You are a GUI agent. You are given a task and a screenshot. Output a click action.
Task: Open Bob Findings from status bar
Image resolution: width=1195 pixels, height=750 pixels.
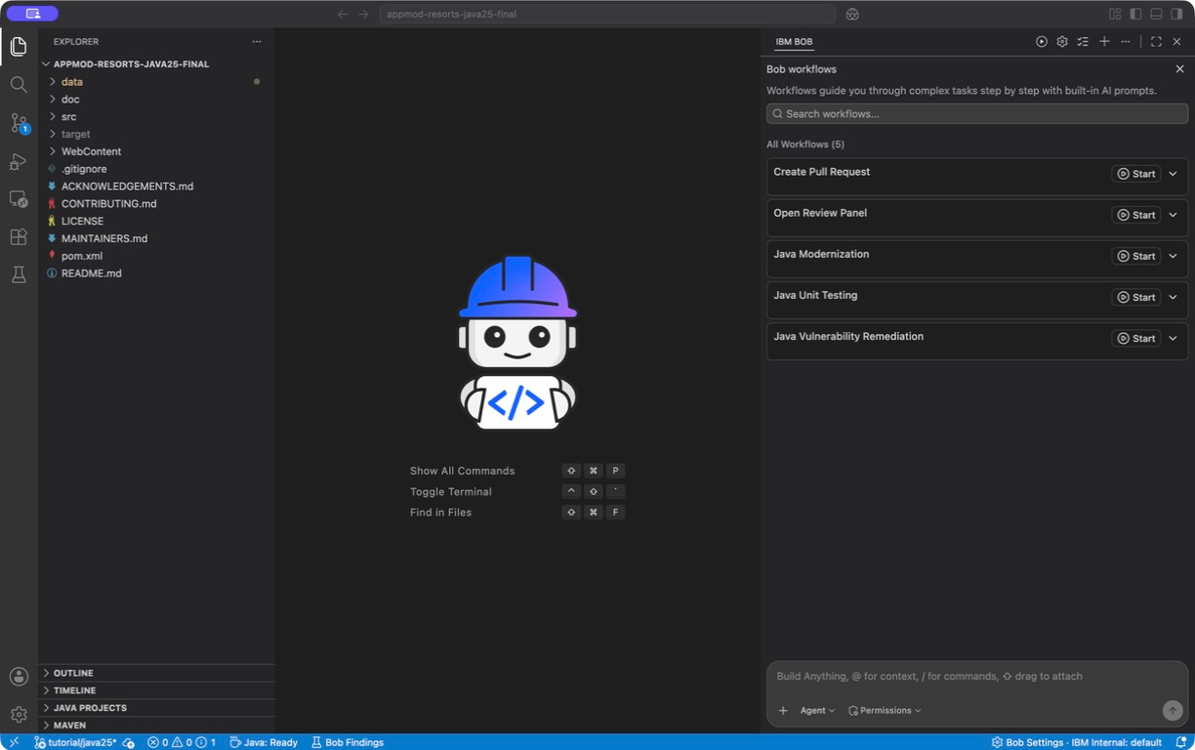click(347, 742)
